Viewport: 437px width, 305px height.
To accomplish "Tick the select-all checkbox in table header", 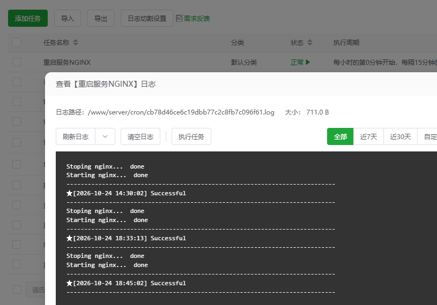I will pyautogui.click(x=17, y=42).
